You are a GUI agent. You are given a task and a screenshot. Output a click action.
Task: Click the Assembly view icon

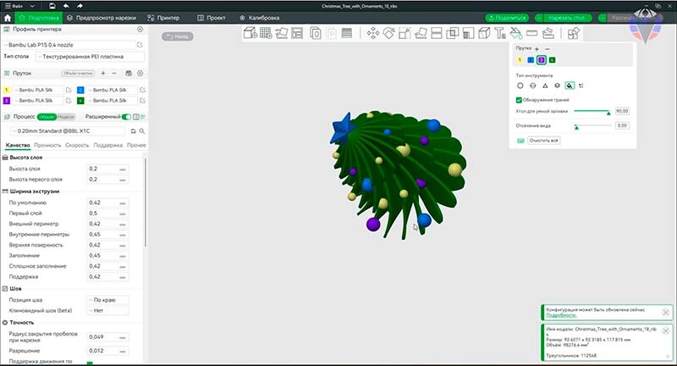[x=574, y=33]
